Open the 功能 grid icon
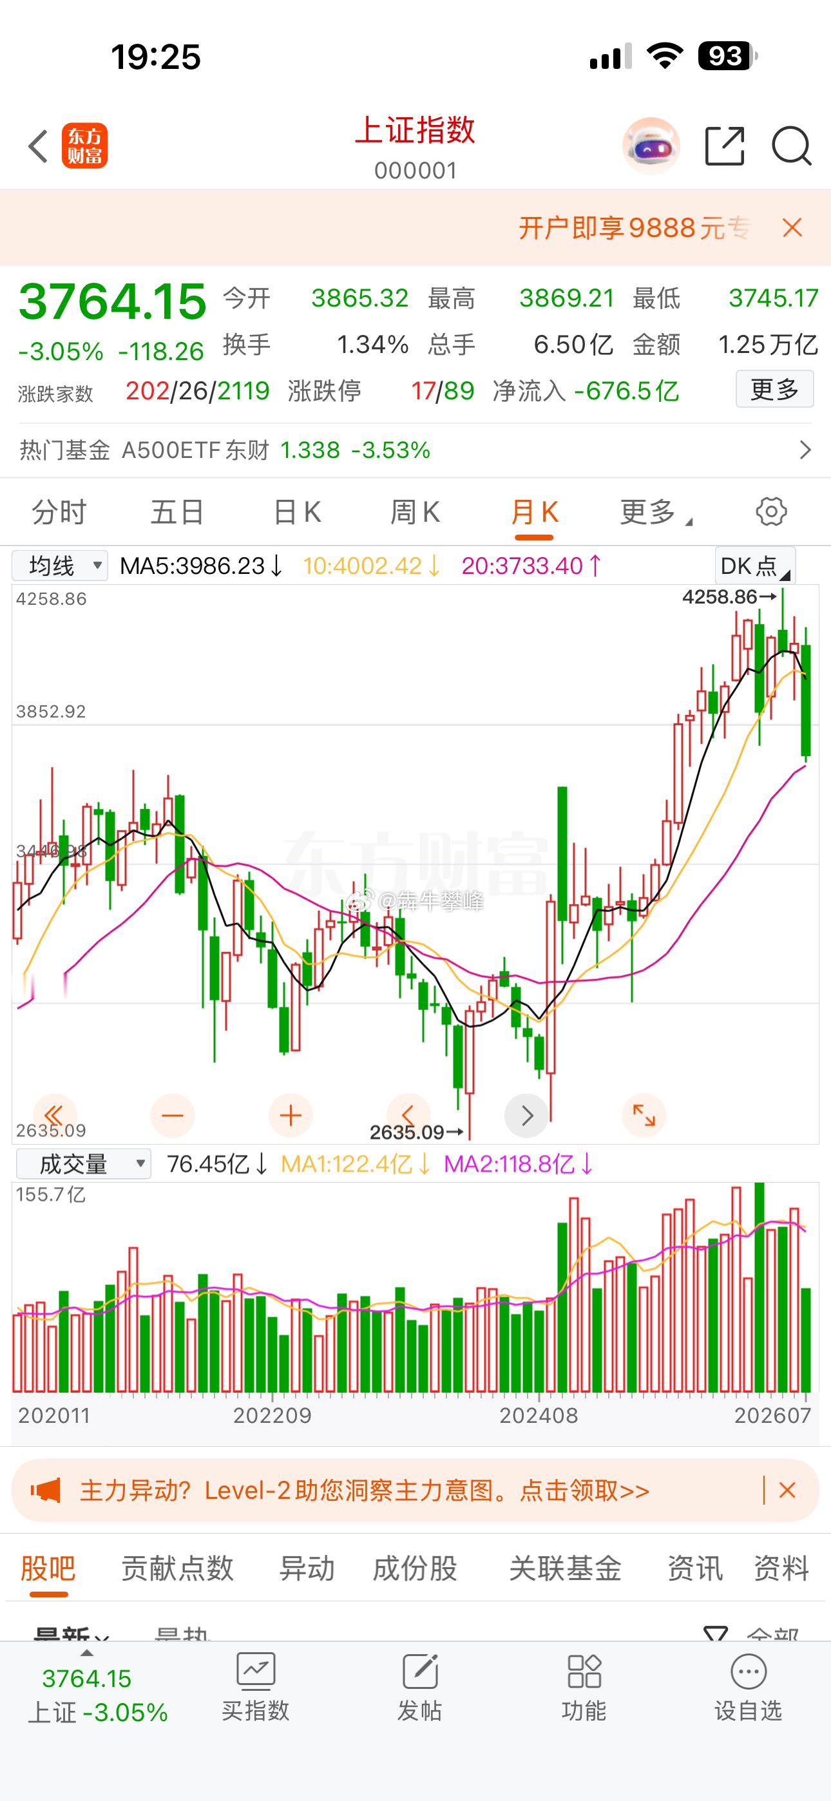This screenshot has width=831, height=1801. pos(584,1686)
